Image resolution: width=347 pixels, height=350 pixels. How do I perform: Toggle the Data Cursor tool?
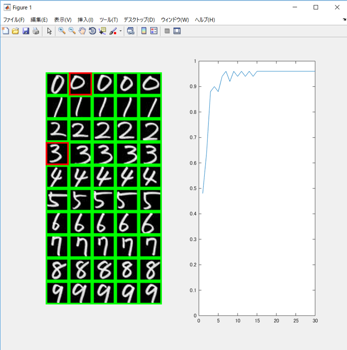point(102,31)
